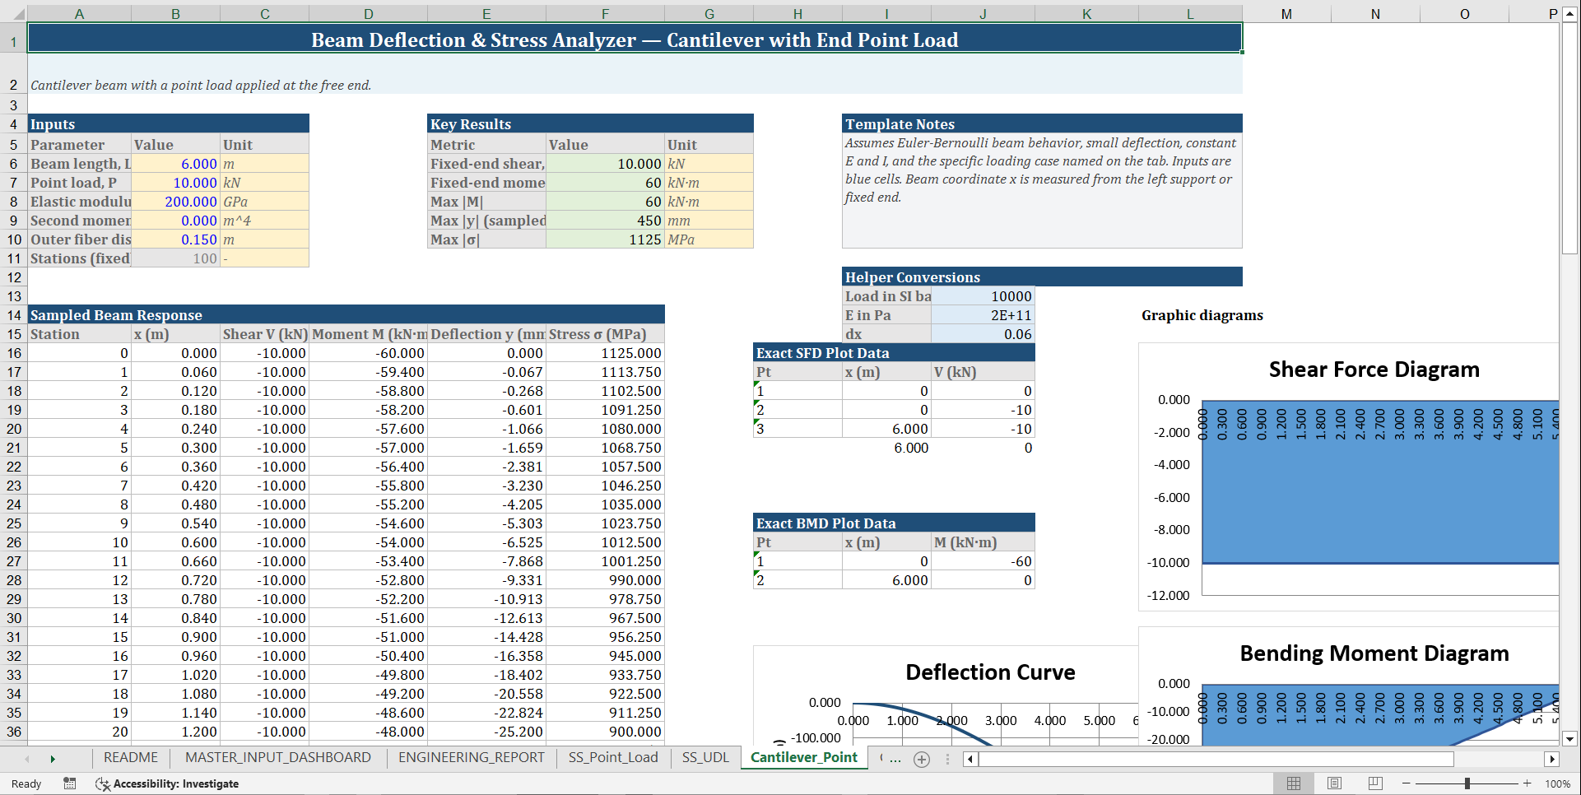Zoom in using the plus icon

1529,783
